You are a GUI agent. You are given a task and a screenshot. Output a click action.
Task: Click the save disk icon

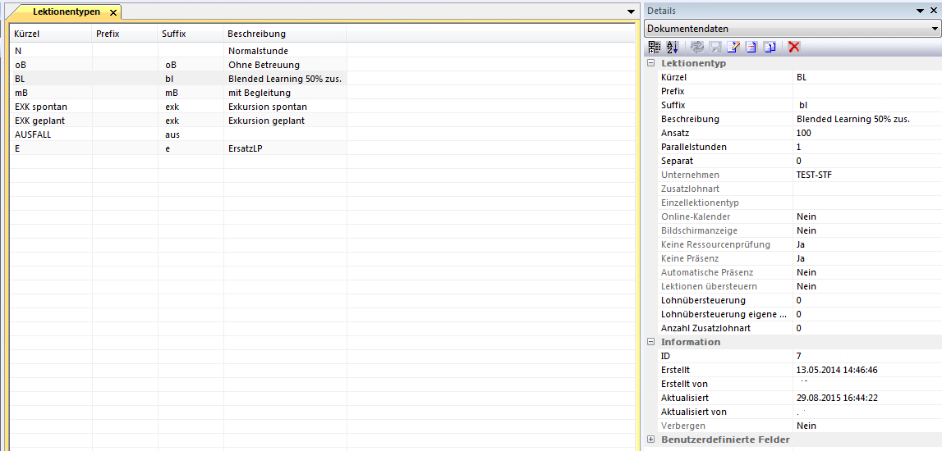click(715, 47)
